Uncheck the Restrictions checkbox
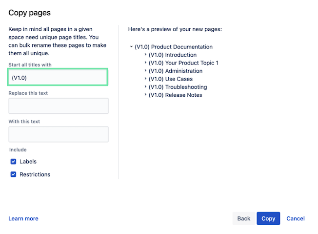 coord(14,174)
